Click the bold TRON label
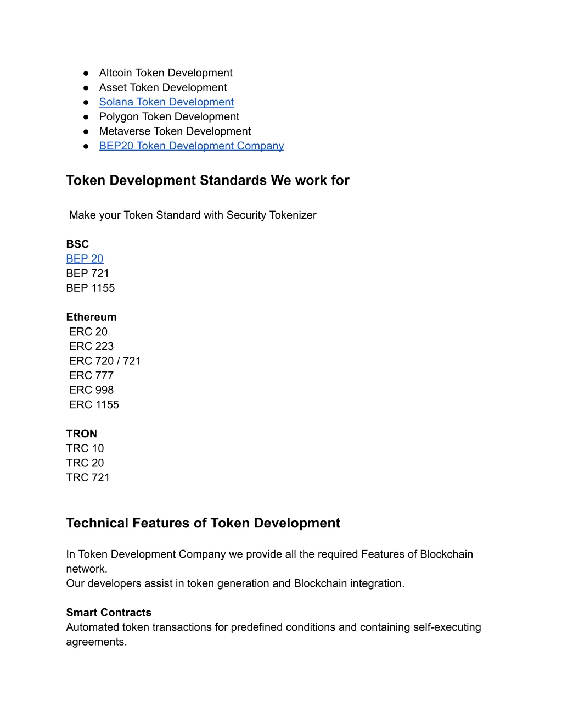This screenshot has height=728, width=562. (82, 434)
